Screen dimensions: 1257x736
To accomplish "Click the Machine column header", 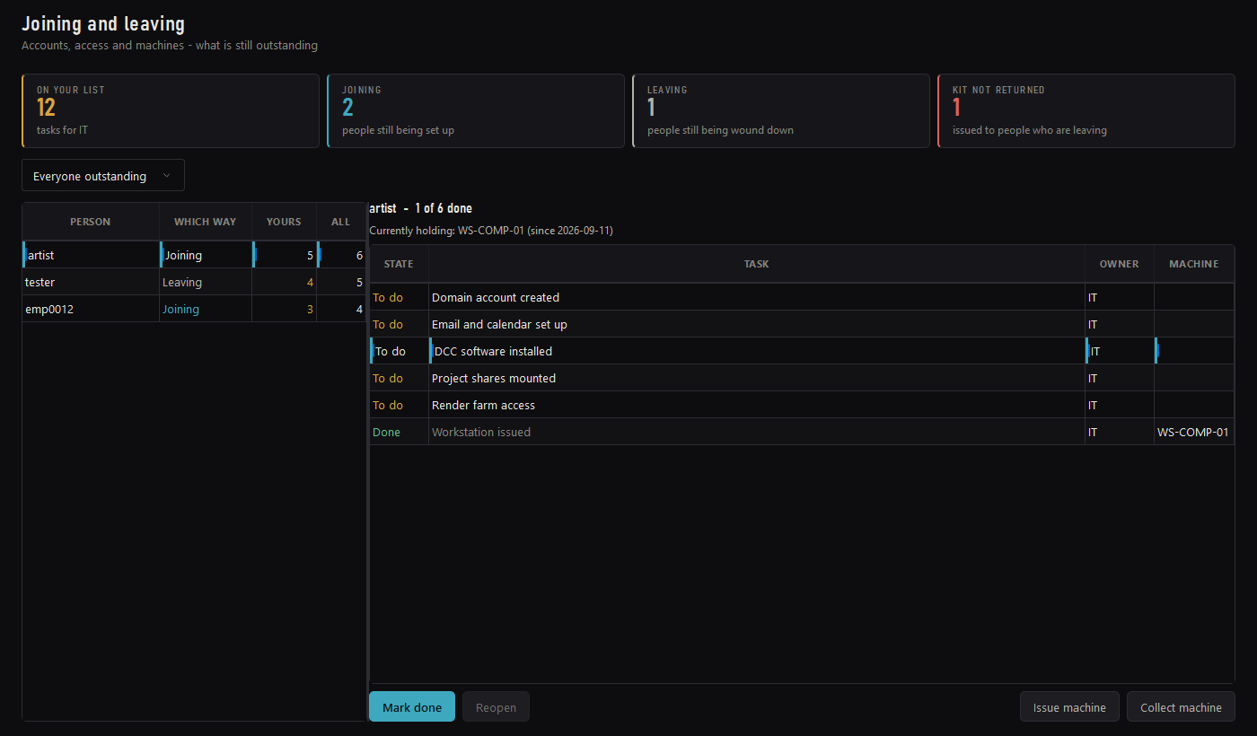I will point(1194,264).
